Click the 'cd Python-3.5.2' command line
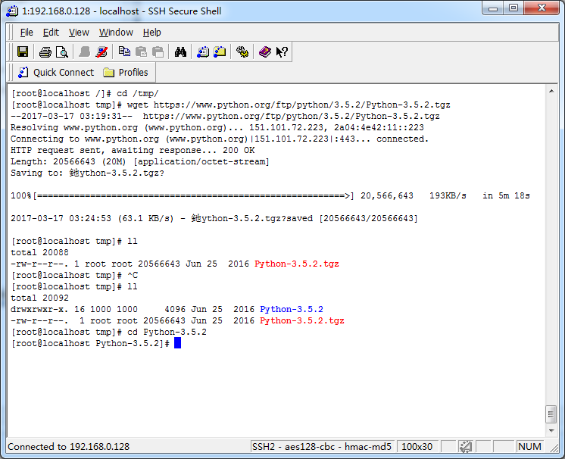The width and height of the screenshot is (565, 459). click(x=108, y=332)
